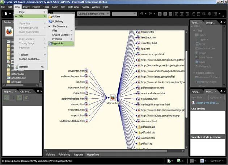Click the Bullets list icon

click(x=198, y=14)
